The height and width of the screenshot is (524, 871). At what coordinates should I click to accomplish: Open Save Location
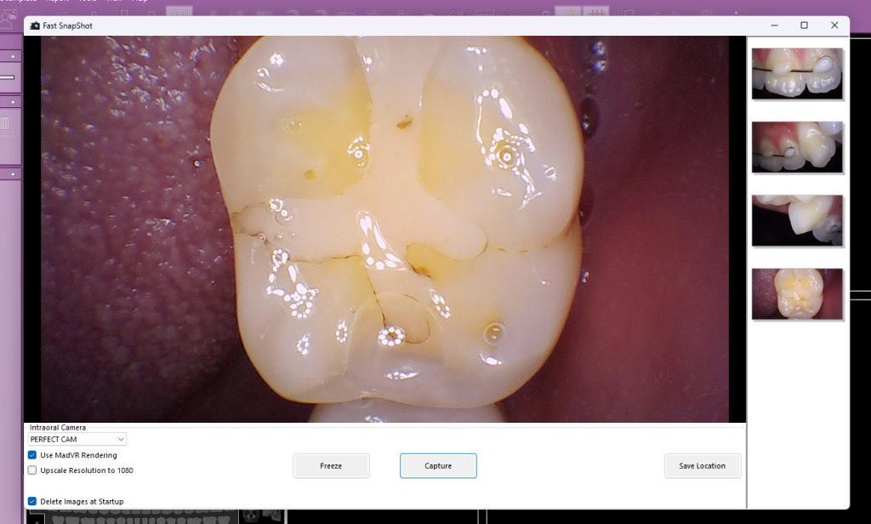pyautogui.click(x=702, y=465)
